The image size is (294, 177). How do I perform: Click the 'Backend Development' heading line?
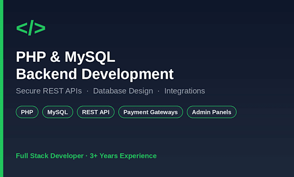coord(95,74)
